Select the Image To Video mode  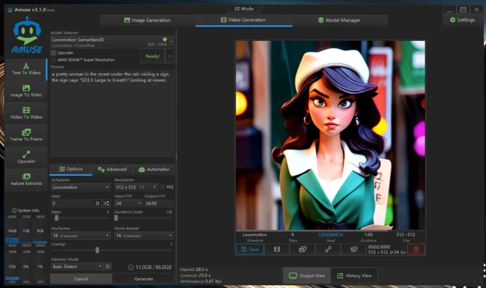[x=26, y=90]
